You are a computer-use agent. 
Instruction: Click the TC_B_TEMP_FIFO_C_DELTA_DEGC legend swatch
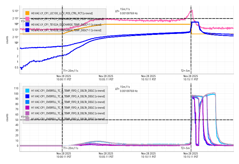coord(27,119)
